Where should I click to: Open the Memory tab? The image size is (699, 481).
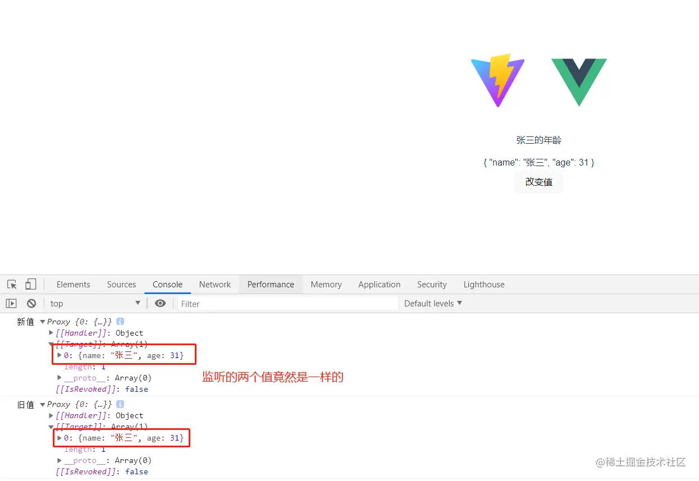[326, 285]
